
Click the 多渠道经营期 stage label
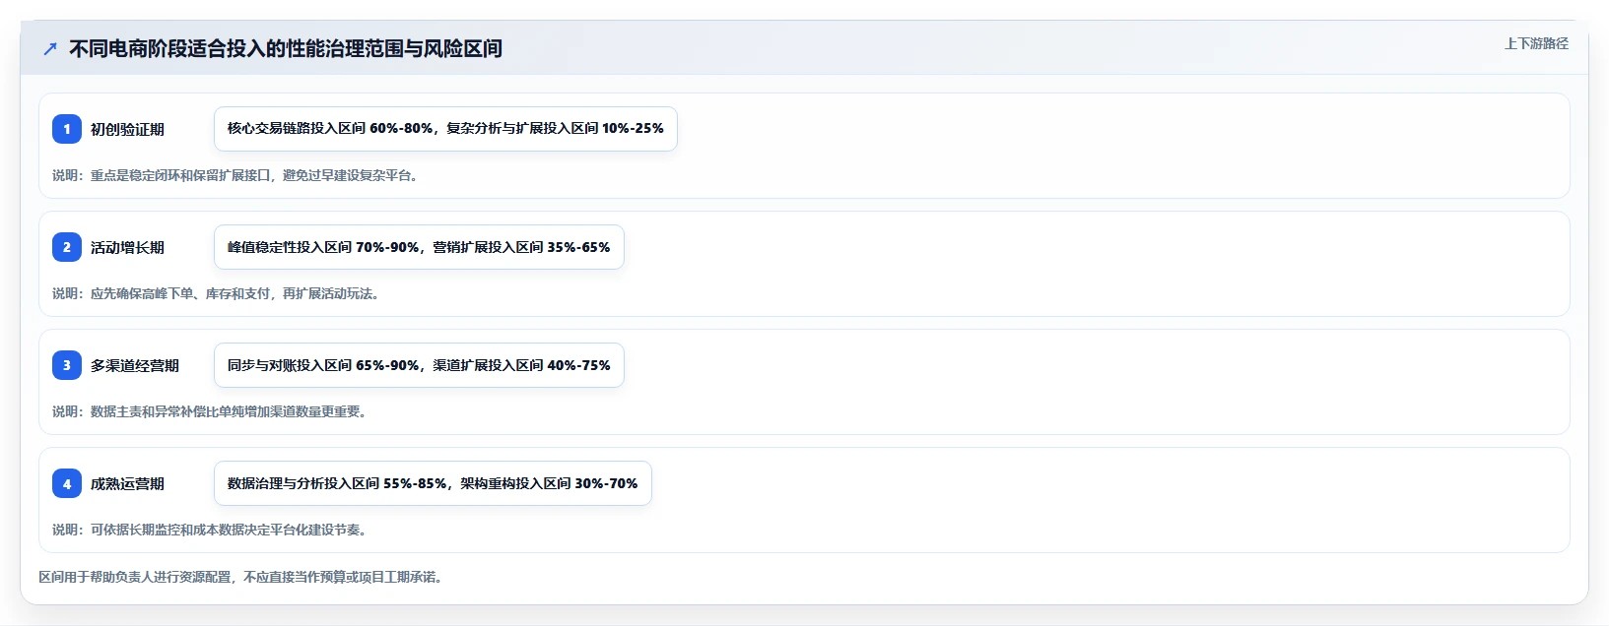click(135, 365)
